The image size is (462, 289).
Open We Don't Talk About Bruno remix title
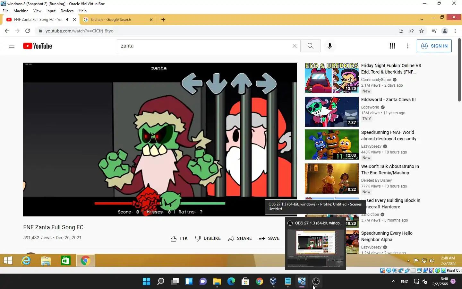[x=390, y=170]
